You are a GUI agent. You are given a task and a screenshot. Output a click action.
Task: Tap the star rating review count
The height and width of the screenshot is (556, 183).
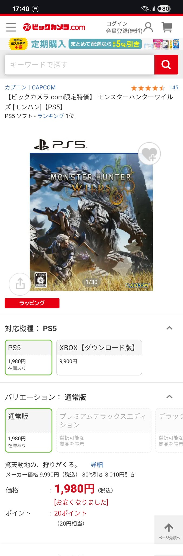pos(174,87)
